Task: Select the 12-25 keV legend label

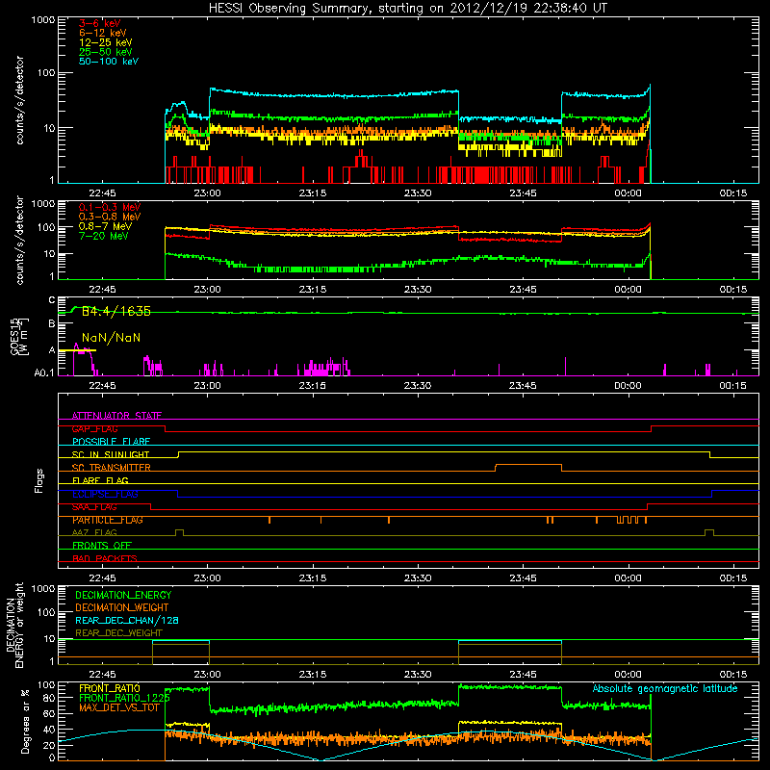Action: (x=106, y=42)
